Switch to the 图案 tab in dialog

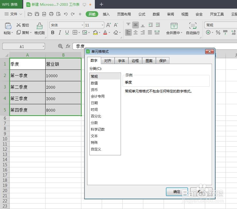[149, 61]
